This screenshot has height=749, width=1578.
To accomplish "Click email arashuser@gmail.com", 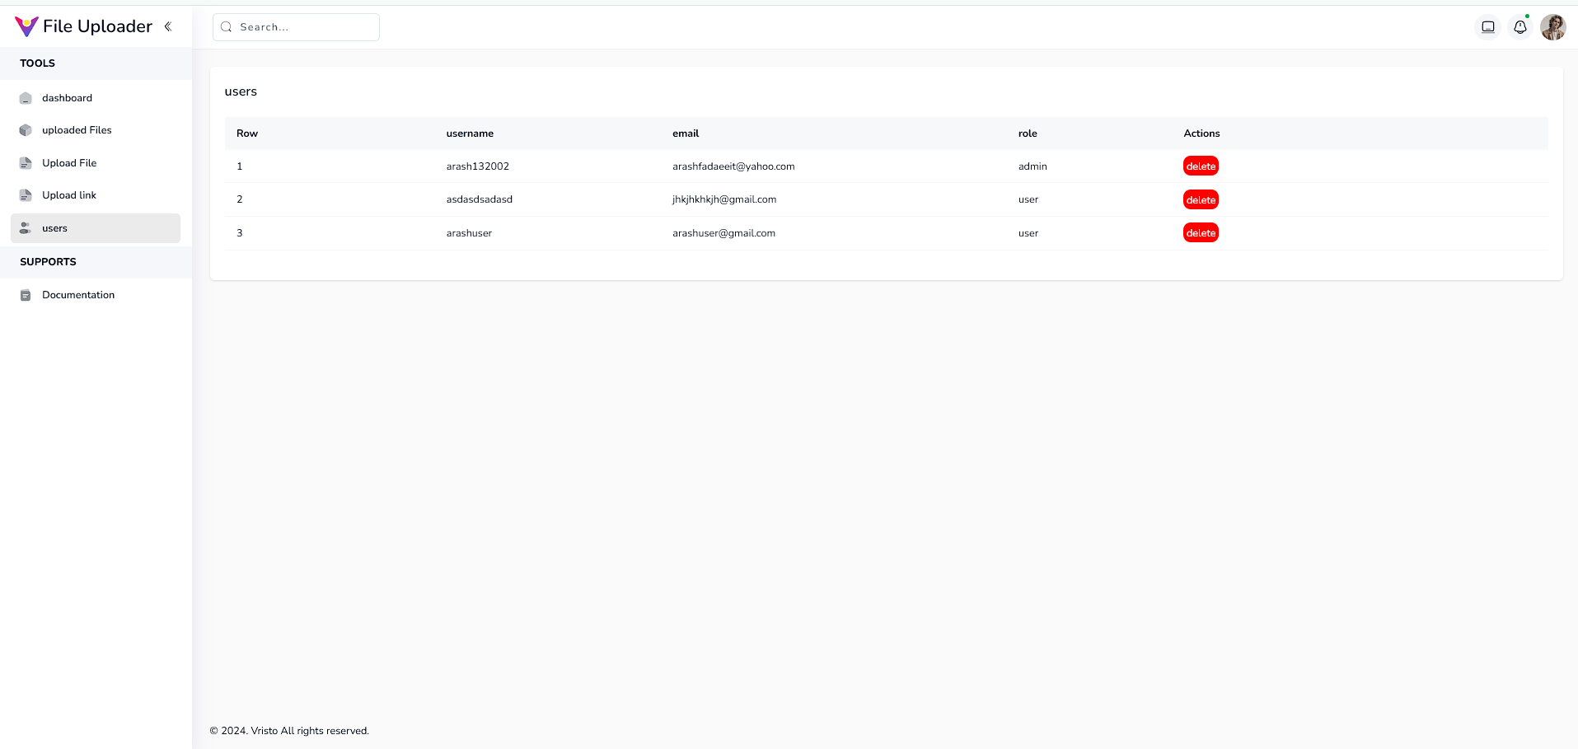I will point(723,233).
